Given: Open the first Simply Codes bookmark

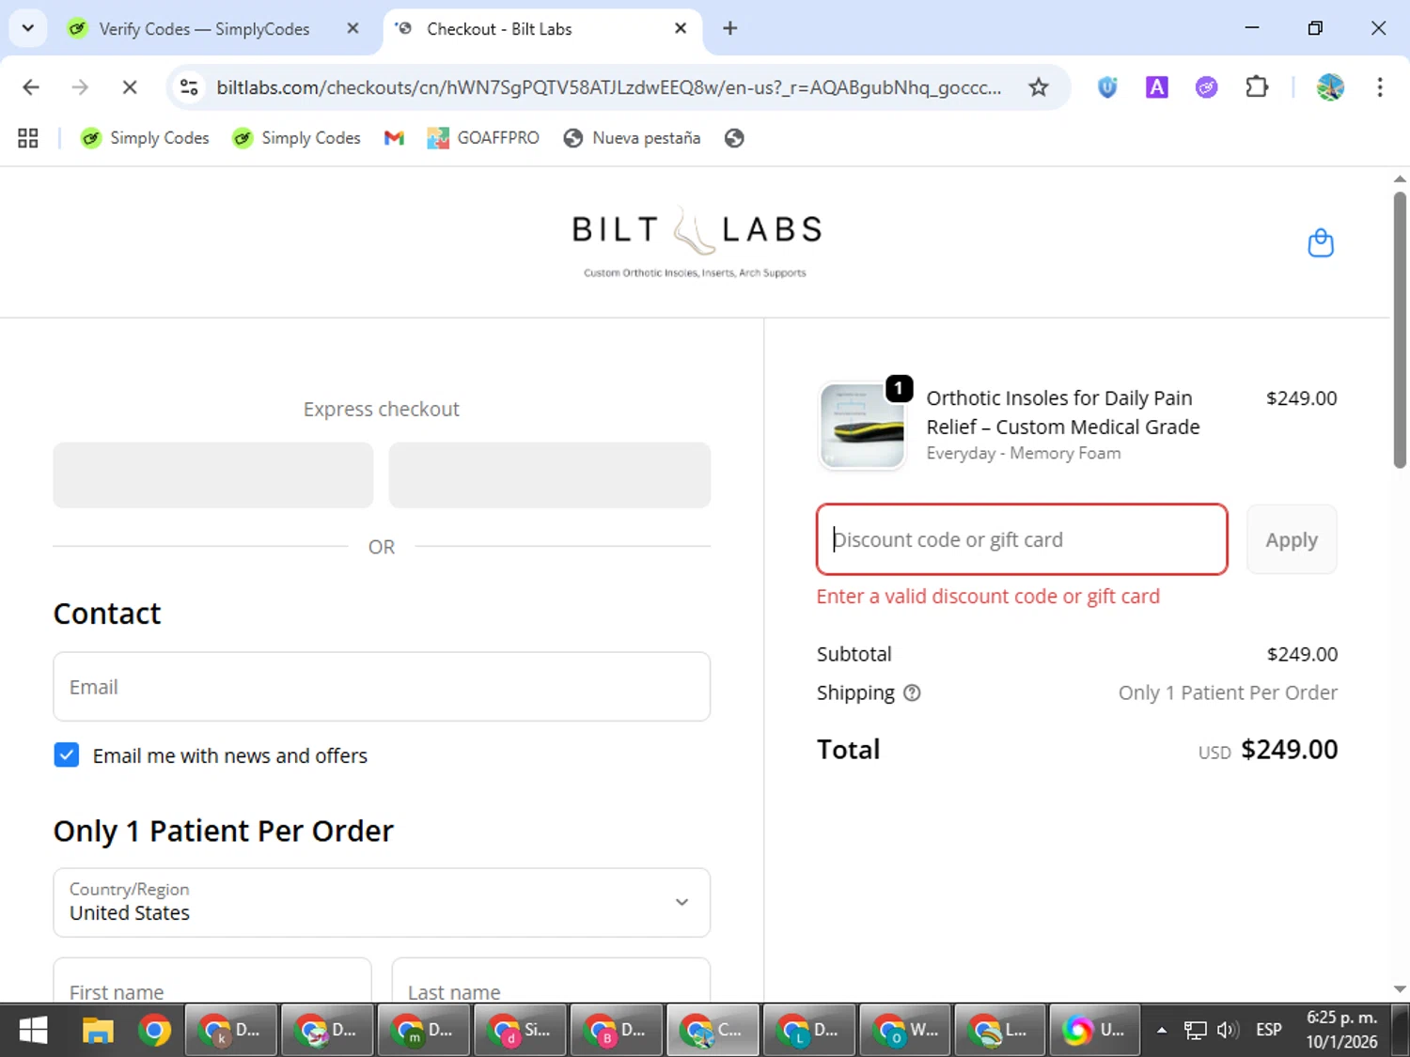Looking at the screenshot, I should point(145,138).
